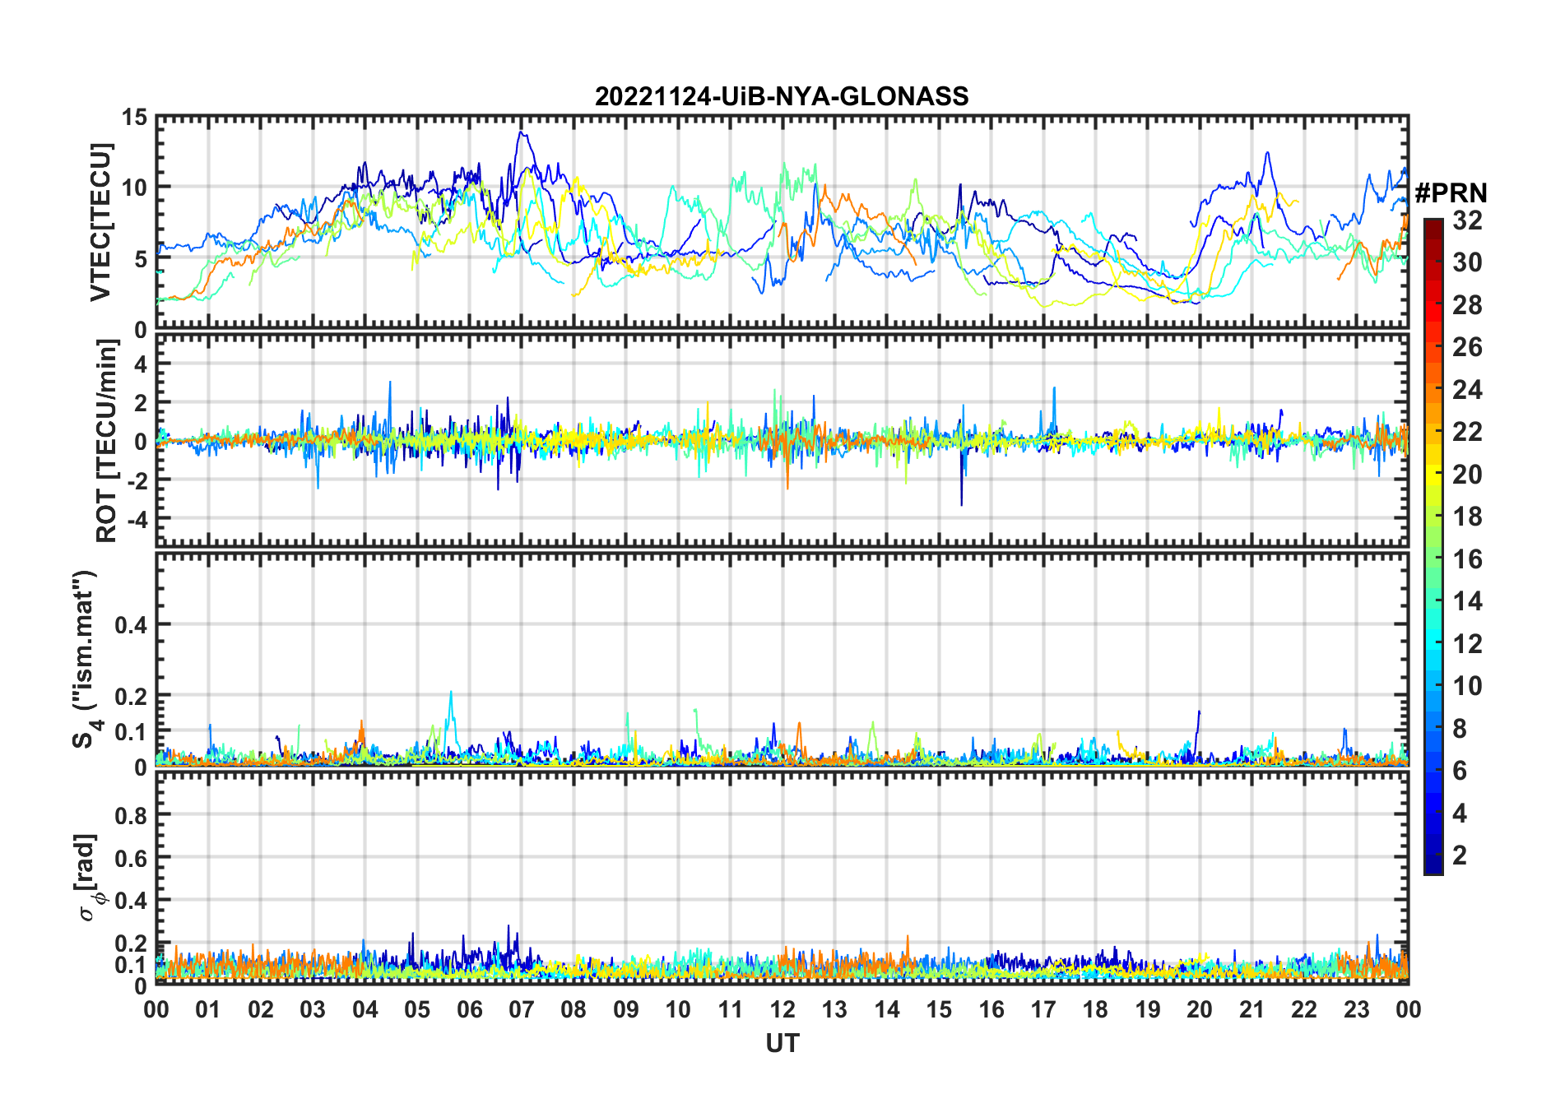Click VTEC y-axis tick label 10
This screenshot has height=1094, width=1565.
coord(135,188)
